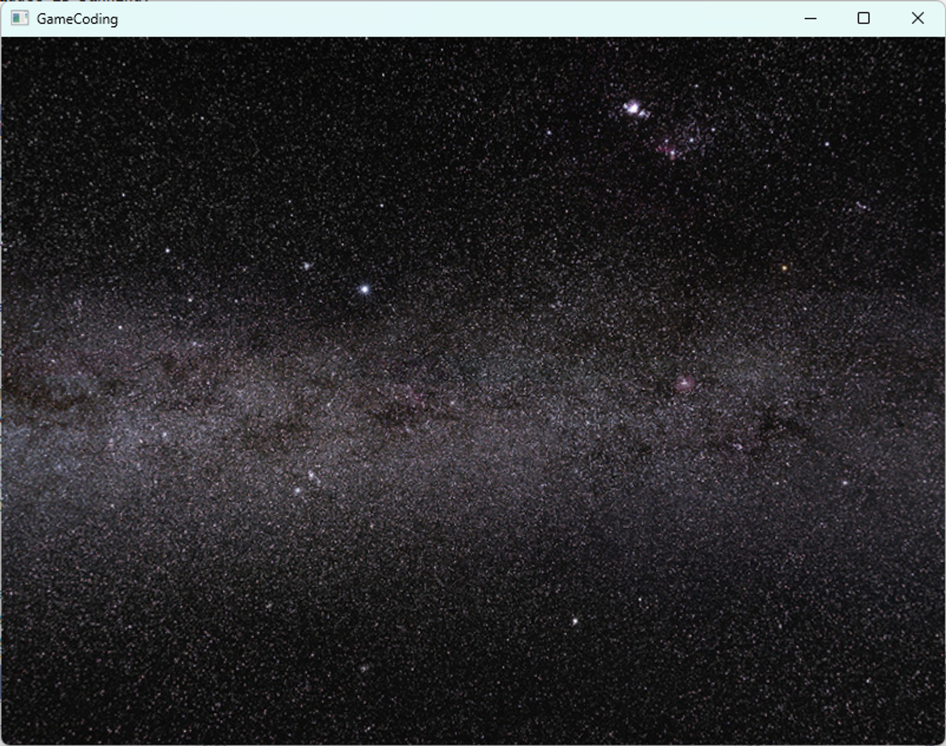Click the lone orange star on the right
946x746 pixels.
pos(784,268)
